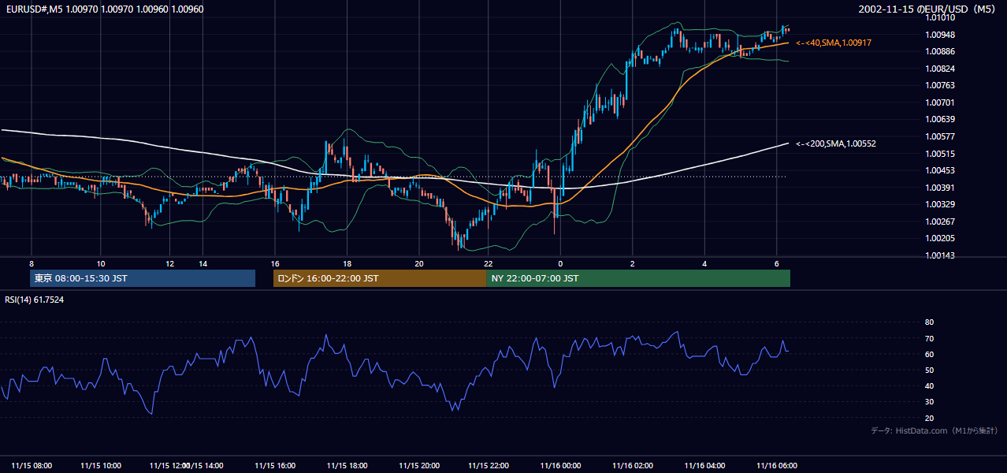Click price axis value 1.00824
Image resolution: width=1007 pixels, height=473 pixels.
(940, 69)
